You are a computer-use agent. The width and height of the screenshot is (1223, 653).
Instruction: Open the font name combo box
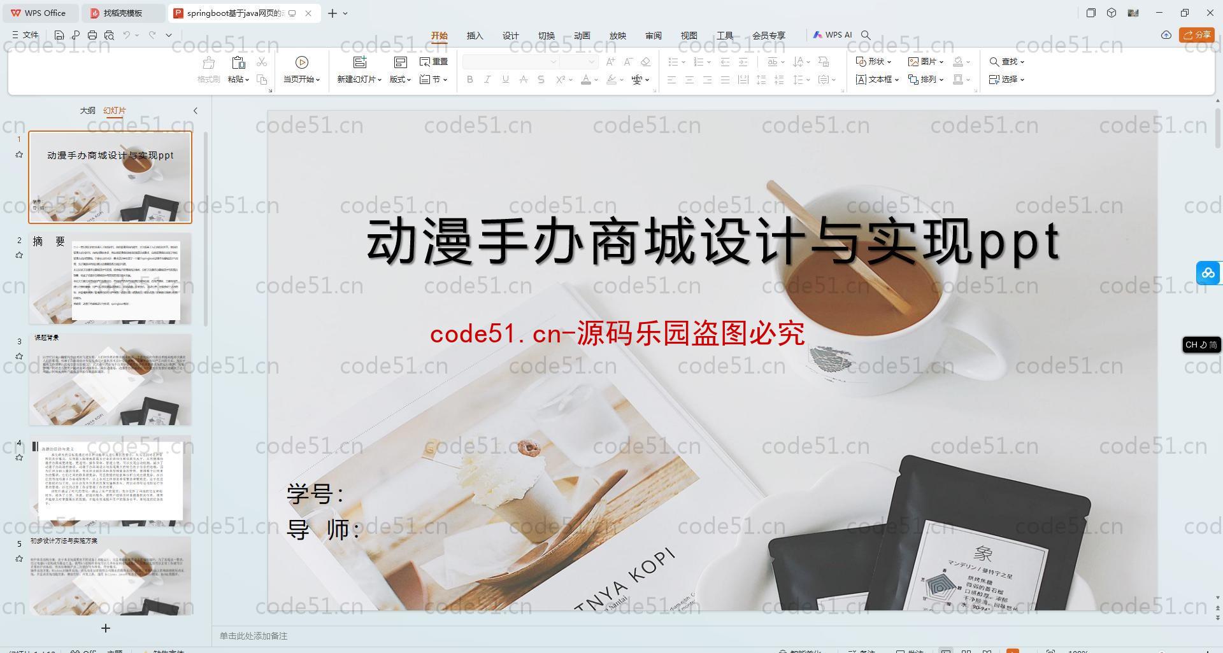(510, 62)
